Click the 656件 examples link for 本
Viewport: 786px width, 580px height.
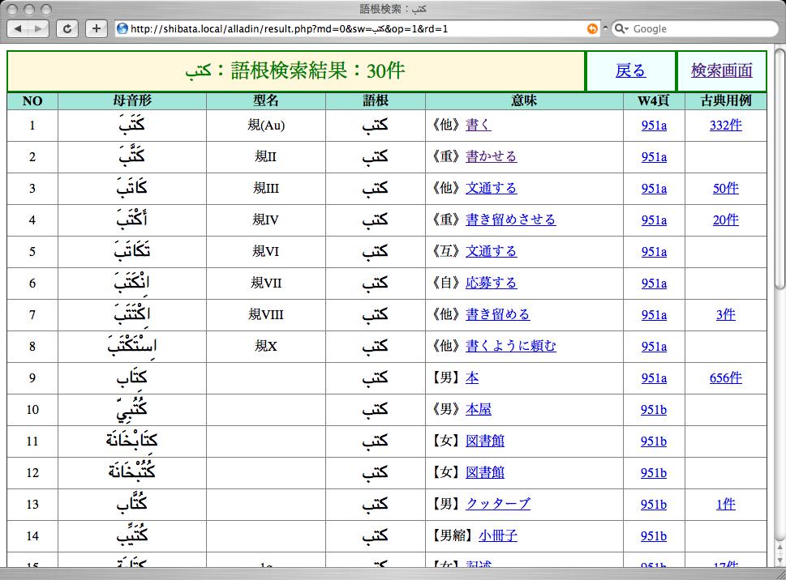[725, 377]
